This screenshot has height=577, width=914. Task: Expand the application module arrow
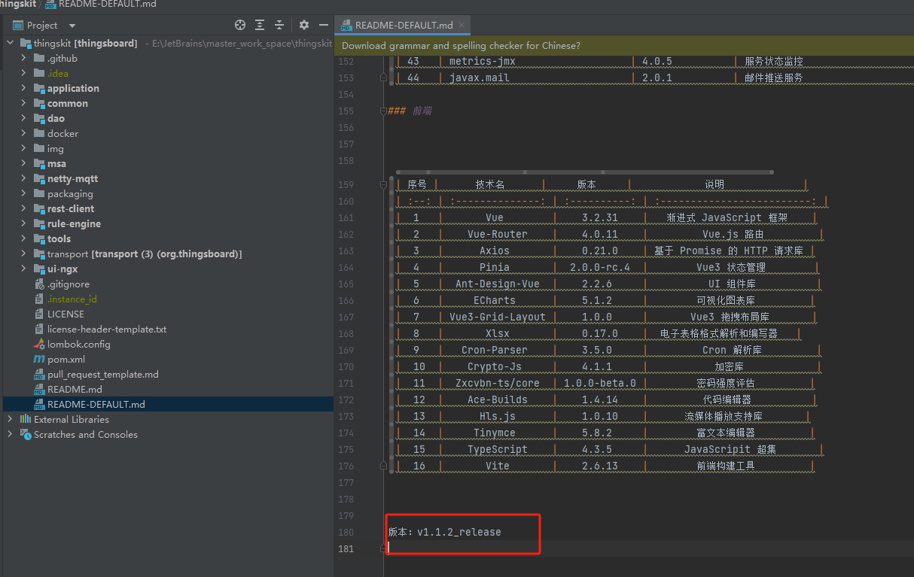click(x=24, y=88)
